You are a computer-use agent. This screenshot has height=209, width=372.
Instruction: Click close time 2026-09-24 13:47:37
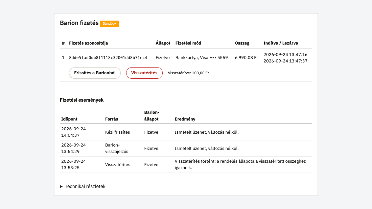[285, 61]
